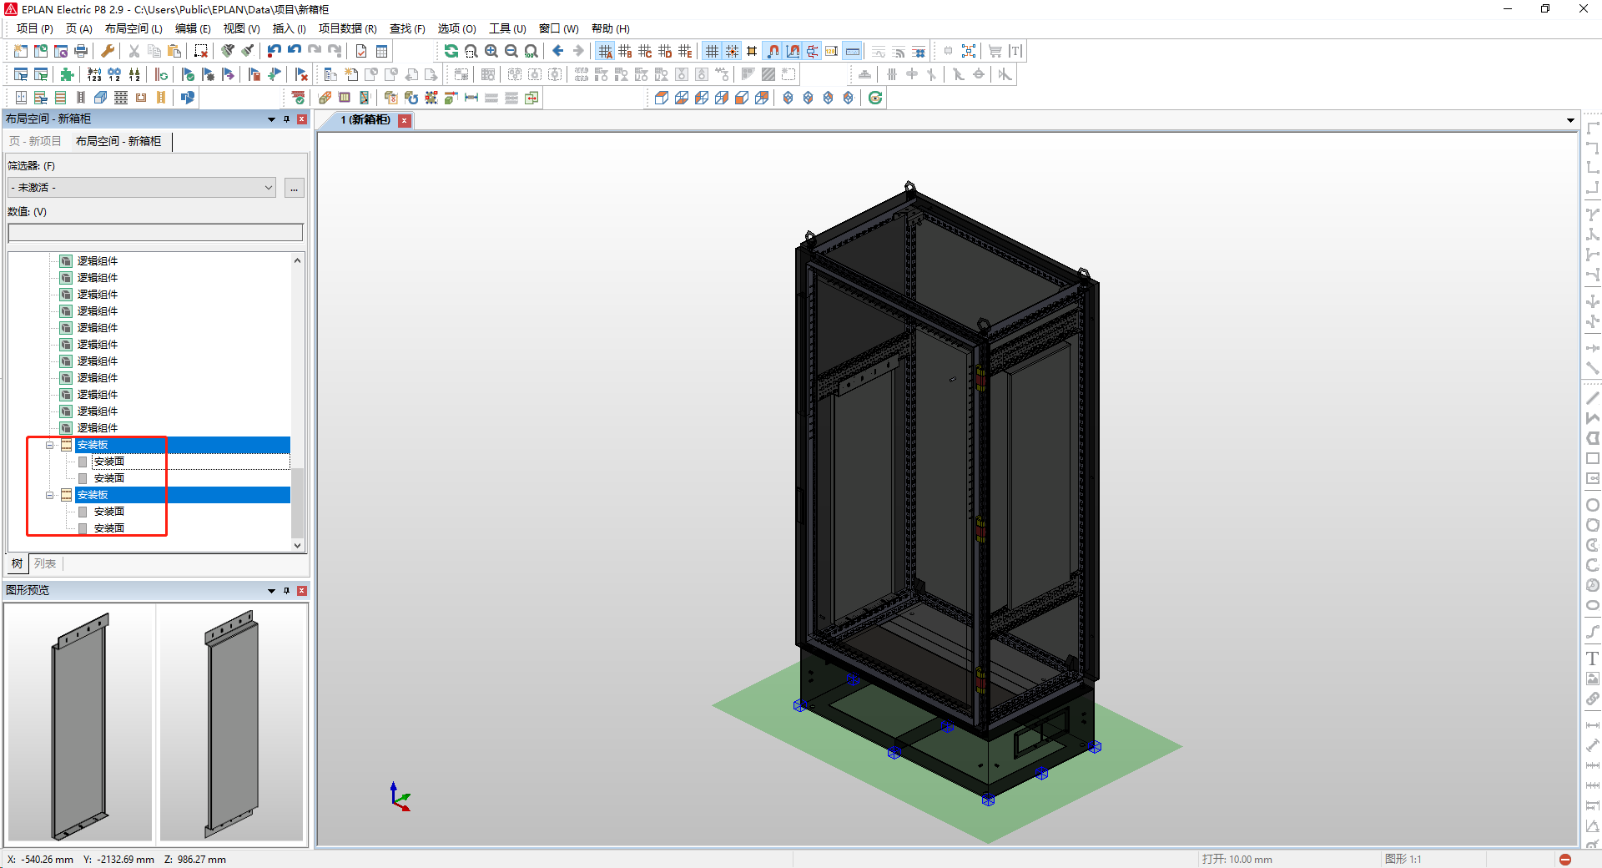
Task: Collapse the first 安装板 tree node
Action: [x=51, y=445]
